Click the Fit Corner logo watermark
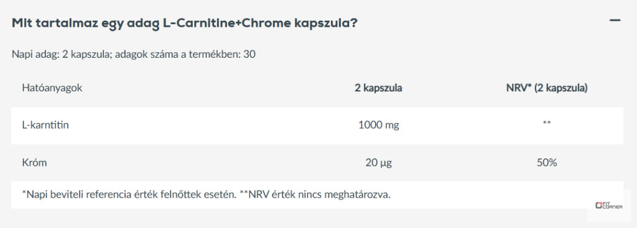Viewport: 637px width, 228px height. tap(608, 206)
